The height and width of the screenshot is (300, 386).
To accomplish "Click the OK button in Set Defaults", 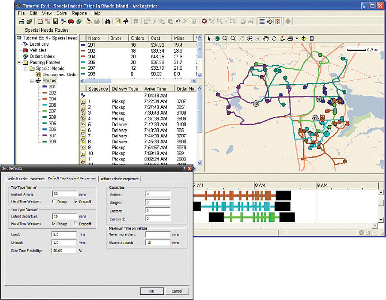I will [x=152, y=291].
